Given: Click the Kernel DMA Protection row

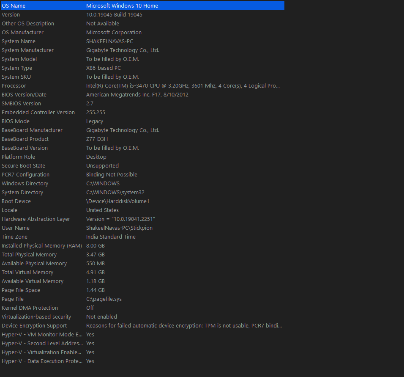Looking at the screenshot, I should click(x=142, y=308).
